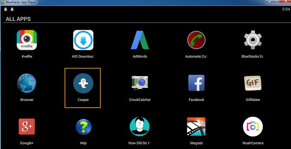Screen dimensions: 291x149
Task: Click the "Magisto" label text
Action: point(196,143)
